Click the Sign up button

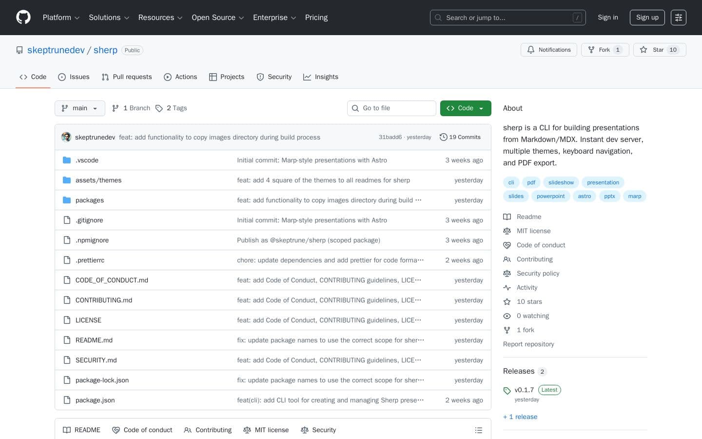point(647,18)
